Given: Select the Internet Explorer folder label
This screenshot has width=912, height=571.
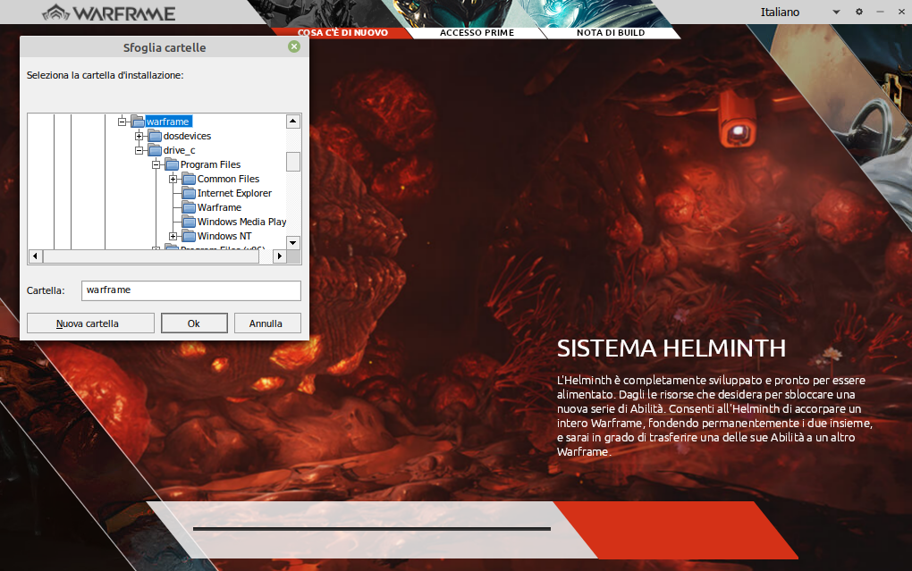Looking at the screenshot, I should (234, 193).
